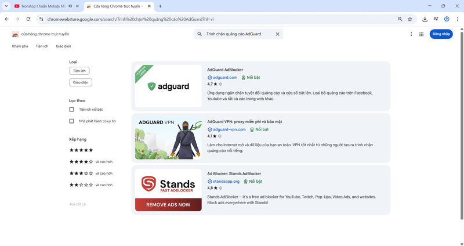The width and height of the screenshot is (464, 246).
Task: Open the AdGuard AdBlocker title
Action: [x=225, y=70]
